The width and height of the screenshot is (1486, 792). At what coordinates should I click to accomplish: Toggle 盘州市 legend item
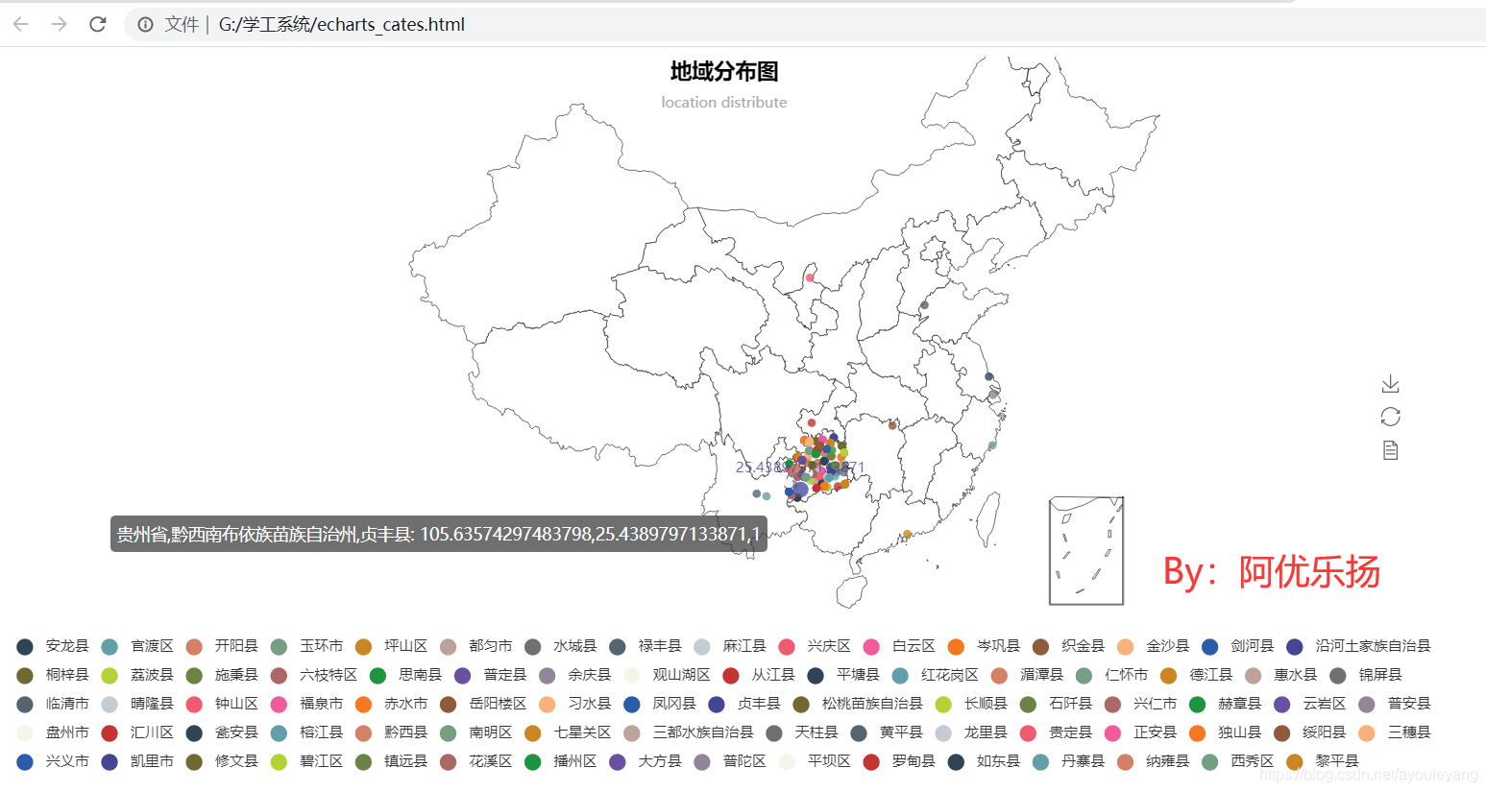click(53, 732)
